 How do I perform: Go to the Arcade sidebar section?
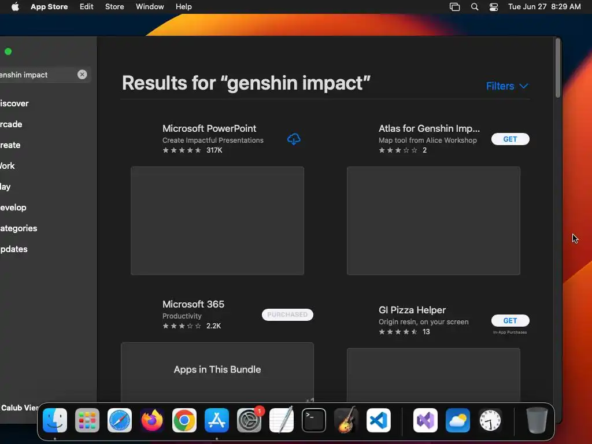12,124
